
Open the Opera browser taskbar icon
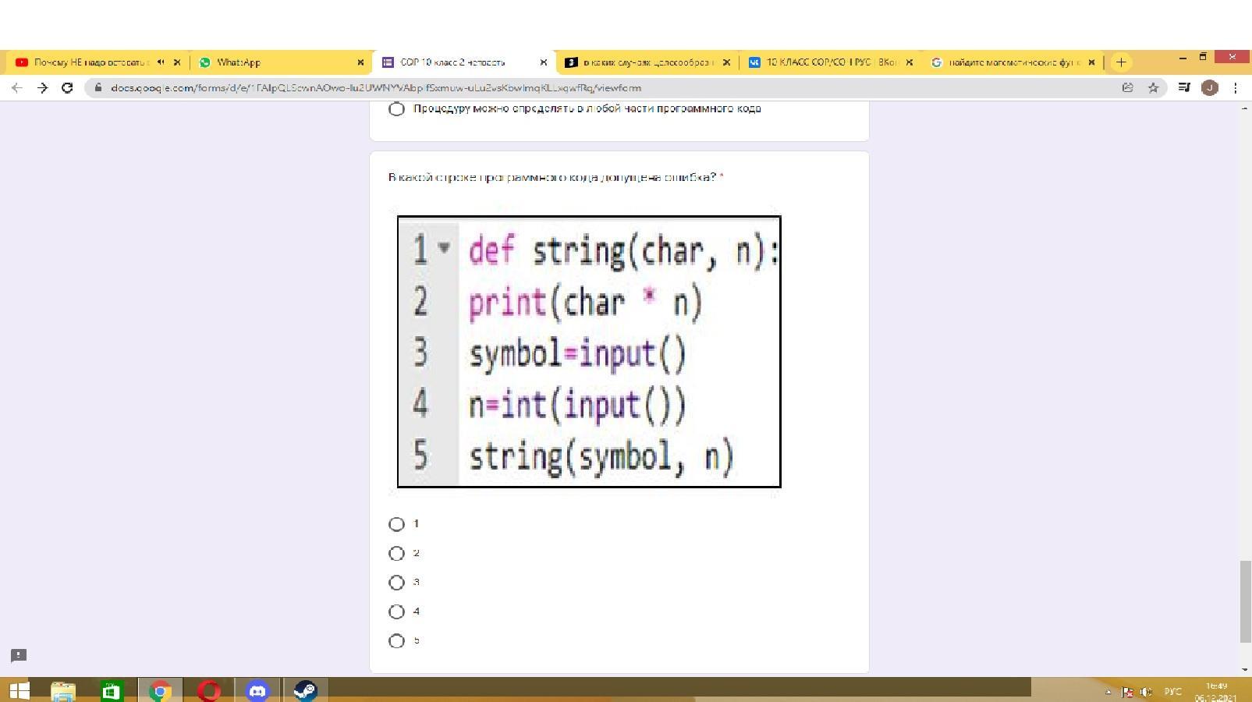(208, 691)
